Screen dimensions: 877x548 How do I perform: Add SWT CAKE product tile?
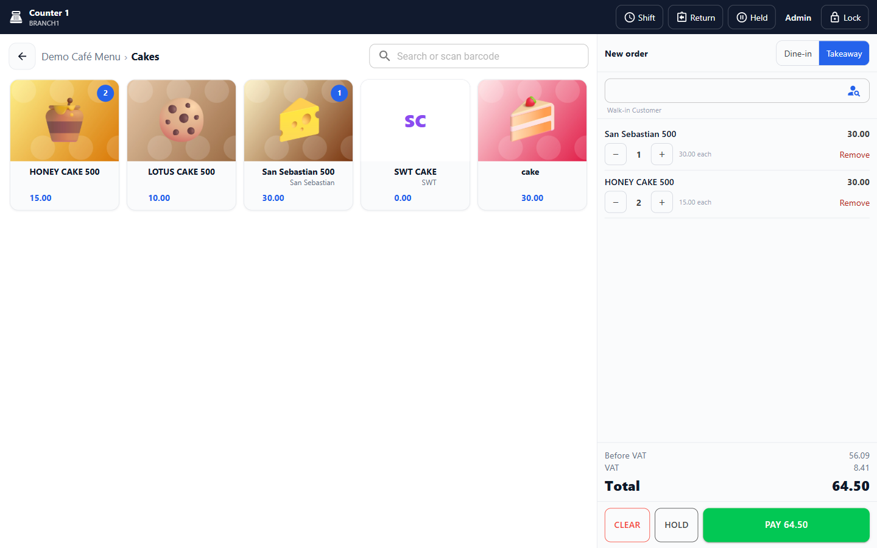point(415,145)
